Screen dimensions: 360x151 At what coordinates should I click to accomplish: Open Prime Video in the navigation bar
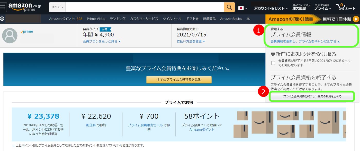[x=96, y=19]
